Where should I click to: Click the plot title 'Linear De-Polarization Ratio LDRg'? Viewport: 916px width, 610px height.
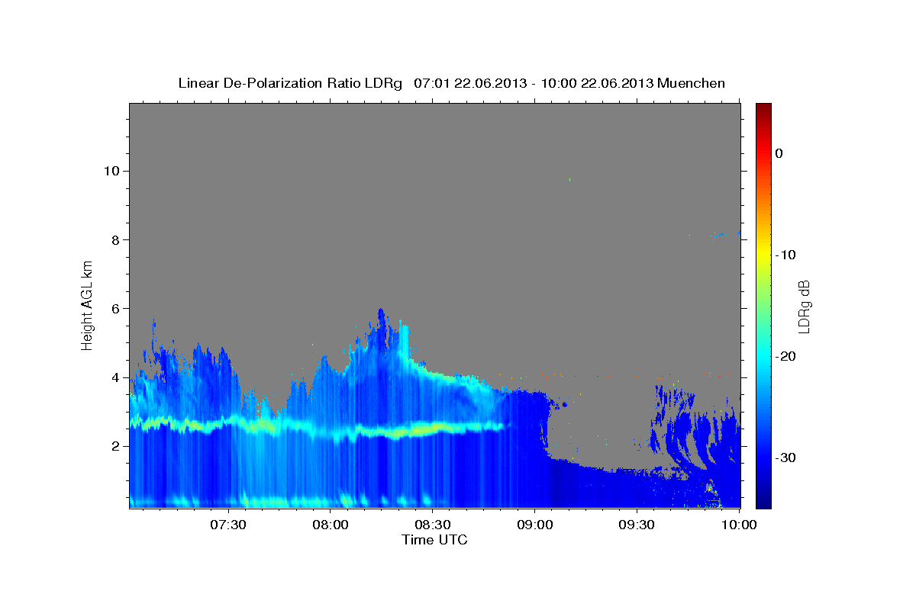(289, 83)
